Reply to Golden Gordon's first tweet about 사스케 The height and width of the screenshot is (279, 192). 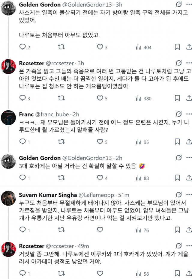[x=23, y=47]
